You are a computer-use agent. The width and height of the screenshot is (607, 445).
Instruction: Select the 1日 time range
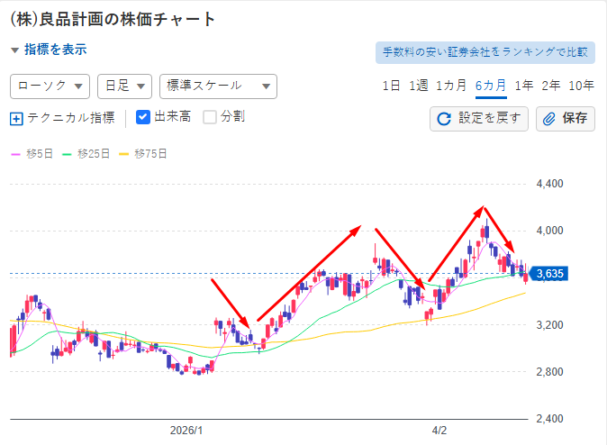coord(391,86)
